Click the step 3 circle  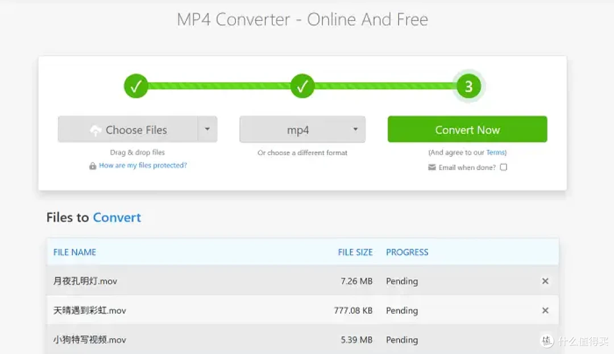click(x=468, y=86)
